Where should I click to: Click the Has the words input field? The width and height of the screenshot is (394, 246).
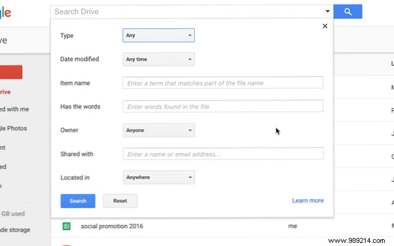[x=223, y=106]
